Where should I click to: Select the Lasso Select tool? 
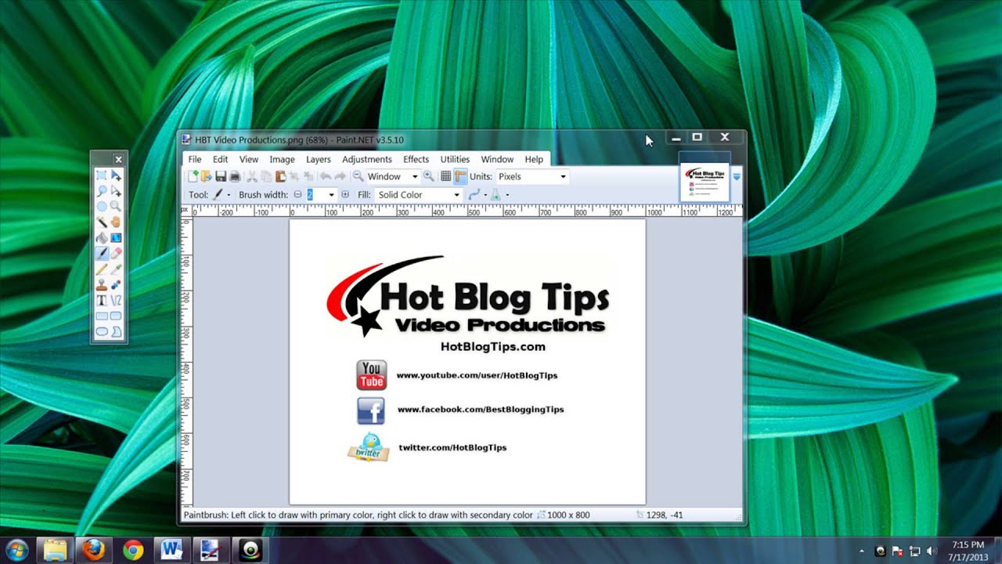point(102,191)
